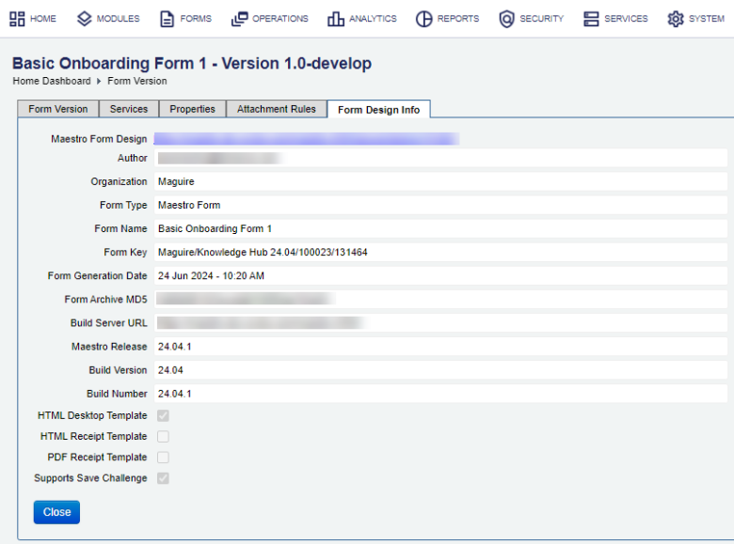Click the Organization field showing Maguire
The image size is (734, 544).
click(x=440, y=181)
